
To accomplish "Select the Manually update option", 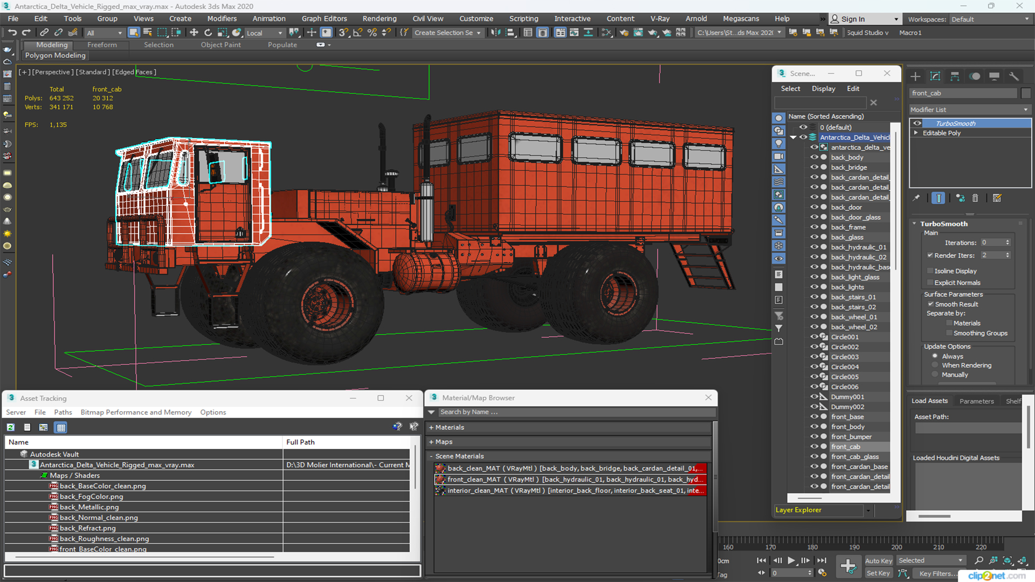I will point(935,375).
